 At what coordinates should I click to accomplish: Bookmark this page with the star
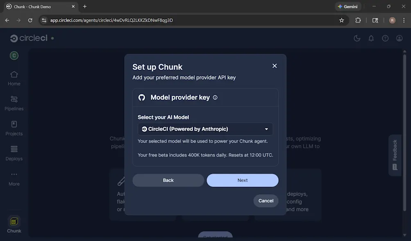coord(341,19)
